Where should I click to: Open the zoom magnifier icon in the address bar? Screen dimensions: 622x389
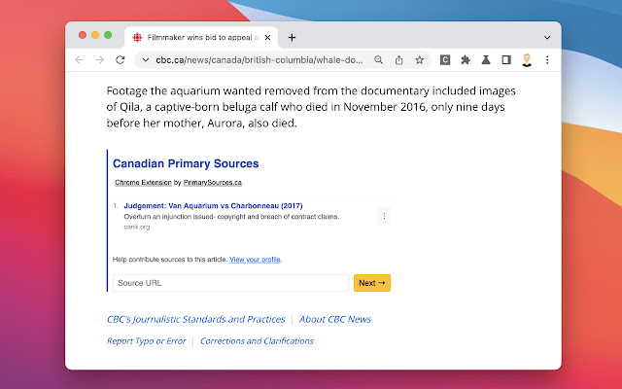coord(378,60)
